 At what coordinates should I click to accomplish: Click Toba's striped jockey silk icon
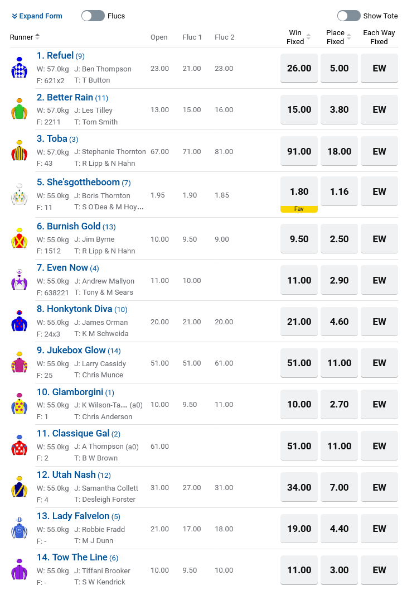[20, 151]
